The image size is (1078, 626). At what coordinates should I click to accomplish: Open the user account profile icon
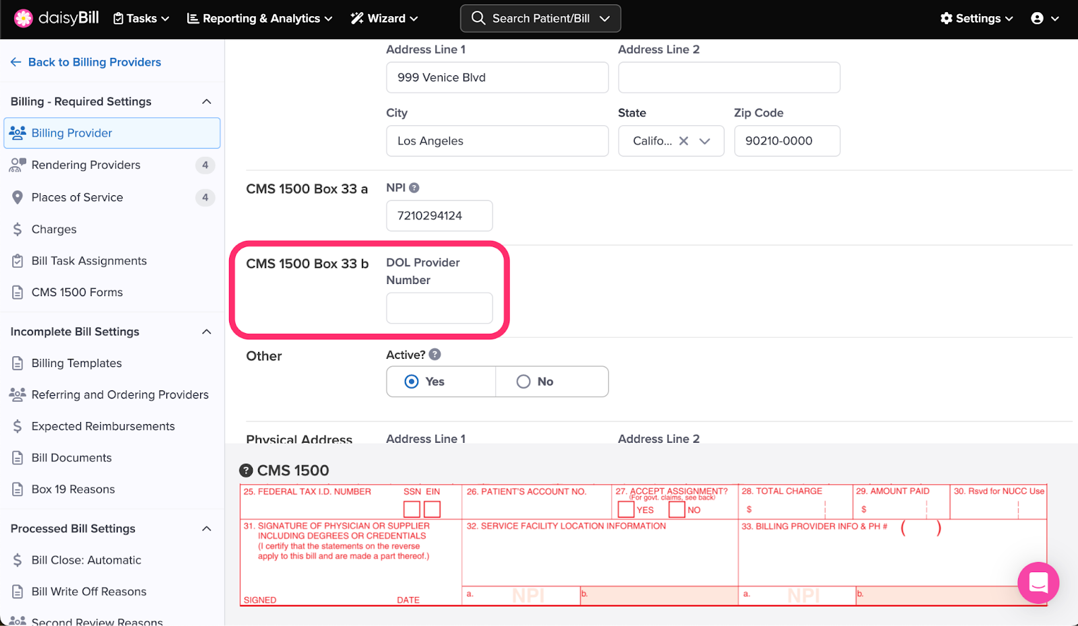click(x=1038, y=18)
